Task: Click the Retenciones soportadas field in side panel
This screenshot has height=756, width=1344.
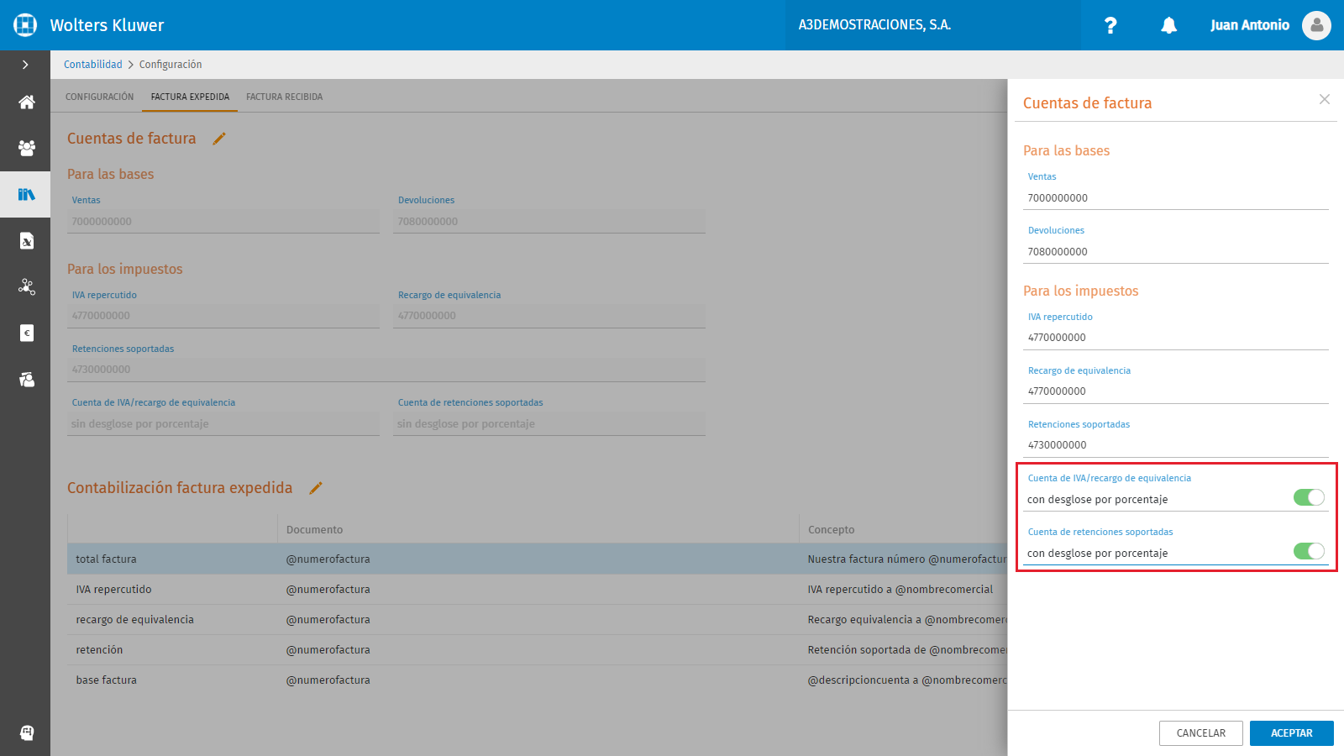Action: 1176,445
